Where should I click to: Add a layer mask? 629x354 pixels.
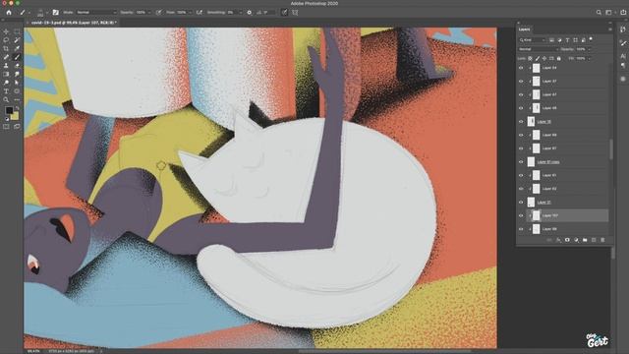click(x=567, y=240)
